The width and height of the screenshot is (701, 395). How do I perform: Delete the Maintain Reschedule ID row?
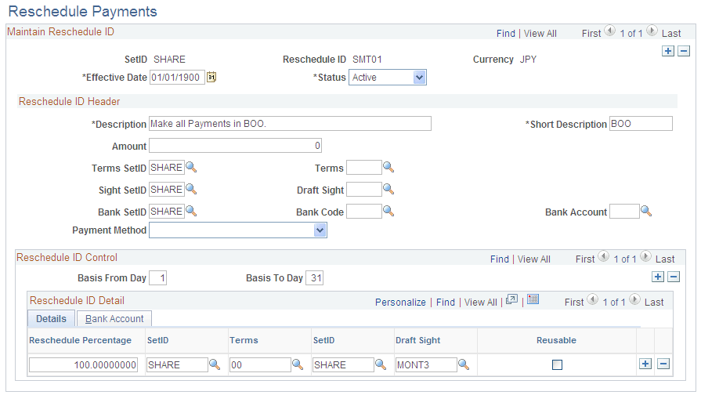coord(684,51)
